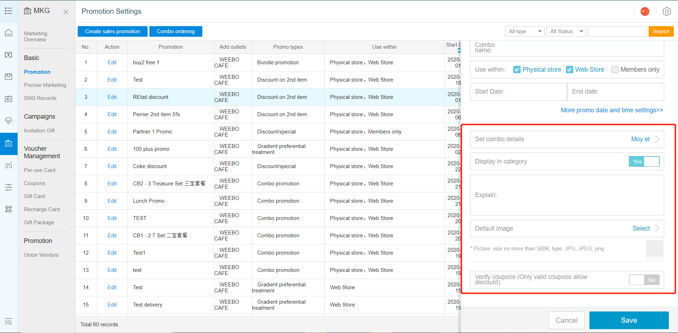This screenshot has height=333, width=678.
Task: Toggle Physical store checkbox
Action: (x=517, y=70)
